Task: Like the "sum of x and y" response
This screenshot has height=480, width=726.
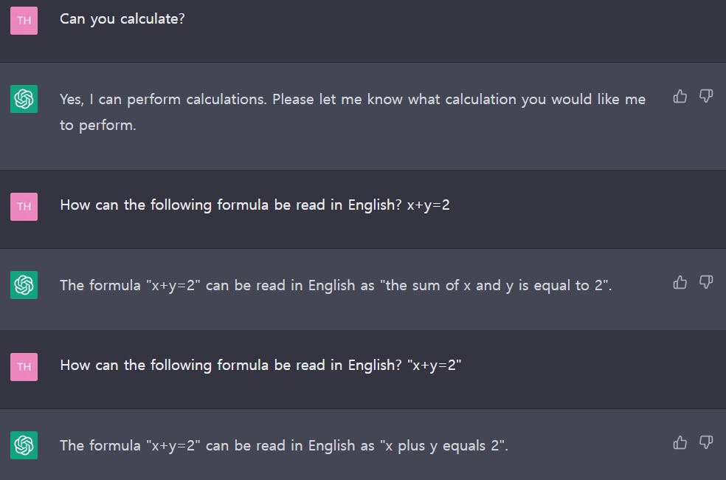Action: point(680,282)
